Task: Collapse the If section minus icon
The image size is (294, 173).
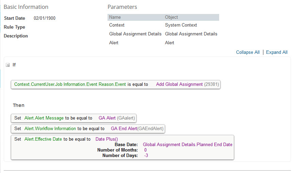Action: click(x=8, y=65)
